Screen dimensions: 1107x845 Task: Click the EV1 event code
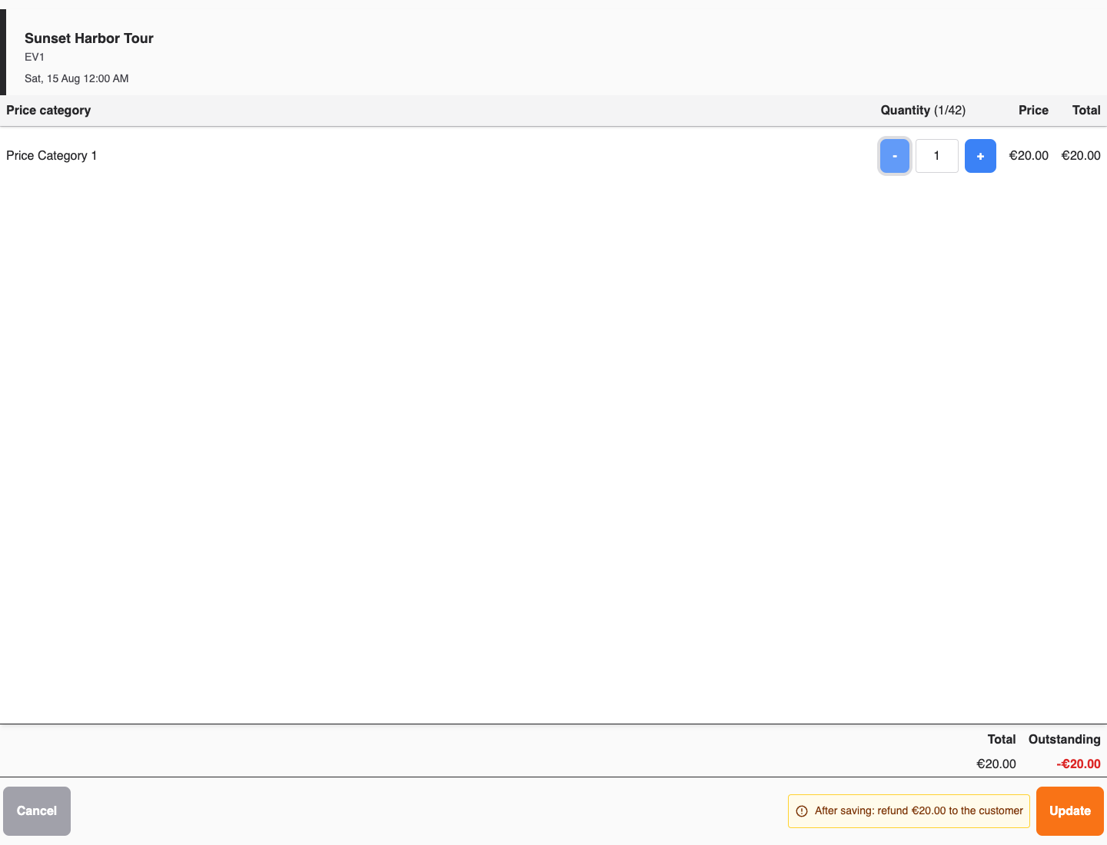click(35, 58)
